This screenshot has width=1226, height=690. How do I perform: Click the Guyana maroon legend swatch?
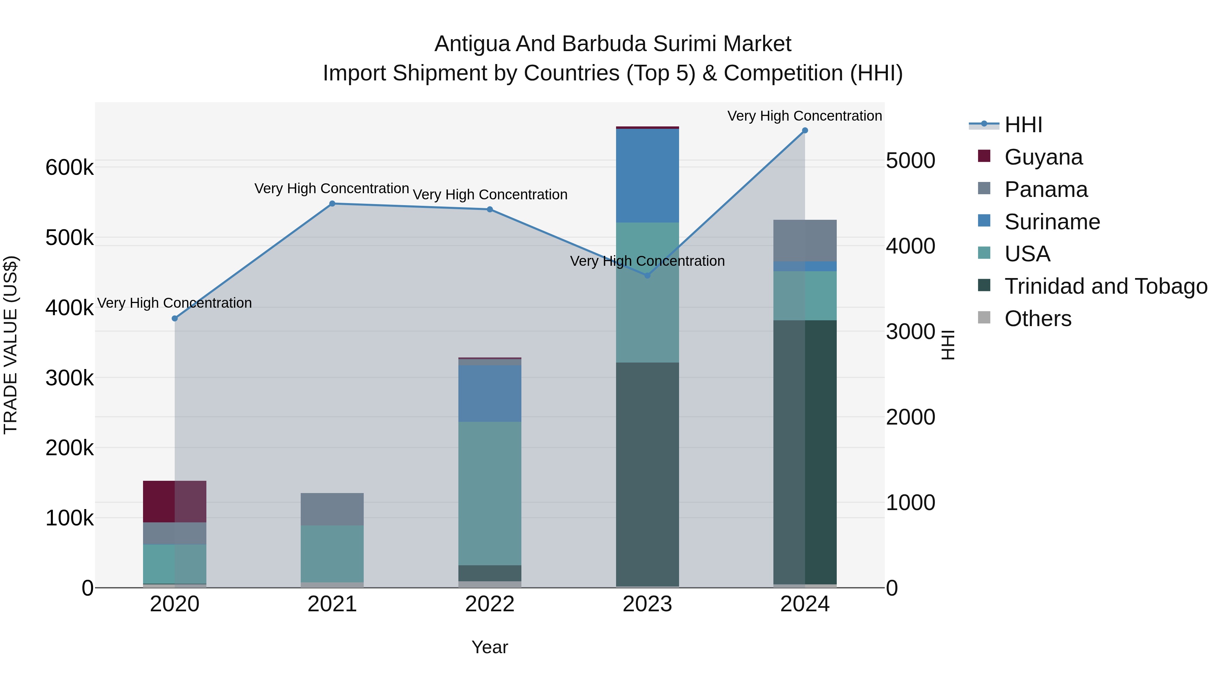coord(984,156)
